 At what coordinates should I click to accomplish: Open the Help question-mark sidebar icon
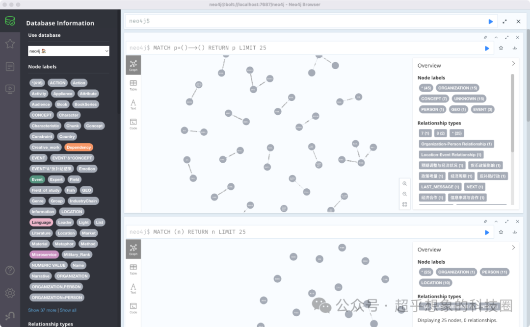pos(10,270)
